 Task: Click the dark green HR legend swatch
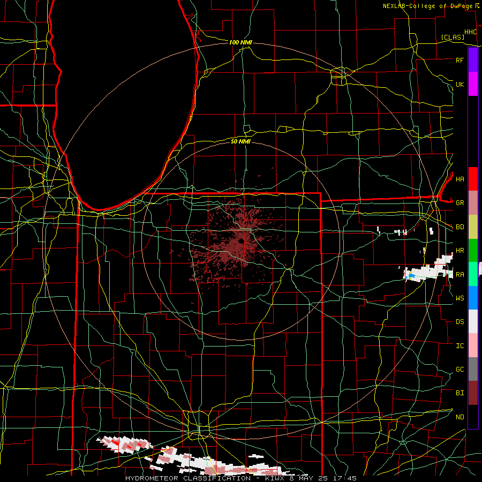point(473,251)
